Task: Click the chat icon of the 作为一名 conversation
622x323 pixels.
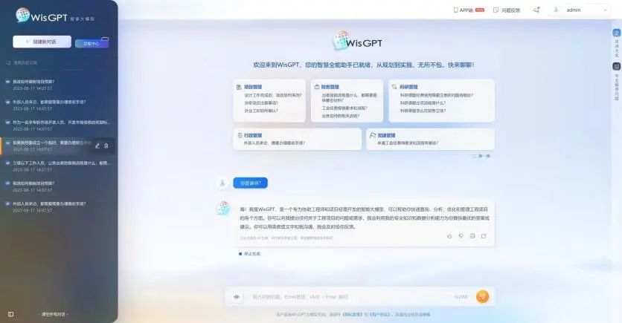Action: pos(7,123)
